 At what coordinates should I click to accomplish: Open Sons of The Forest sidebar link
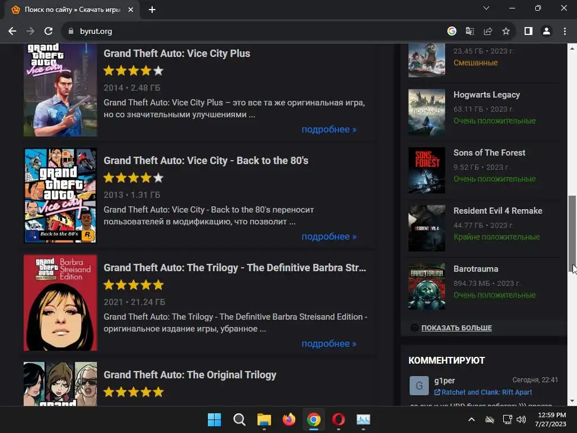click(x=489, y=153)
